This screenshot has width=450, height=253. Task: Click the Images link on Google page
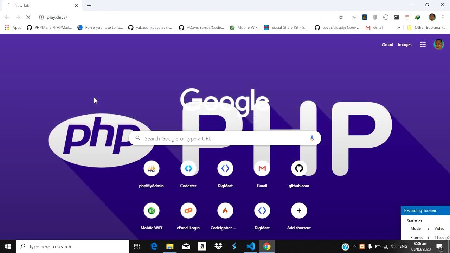(x=404, y=45)
